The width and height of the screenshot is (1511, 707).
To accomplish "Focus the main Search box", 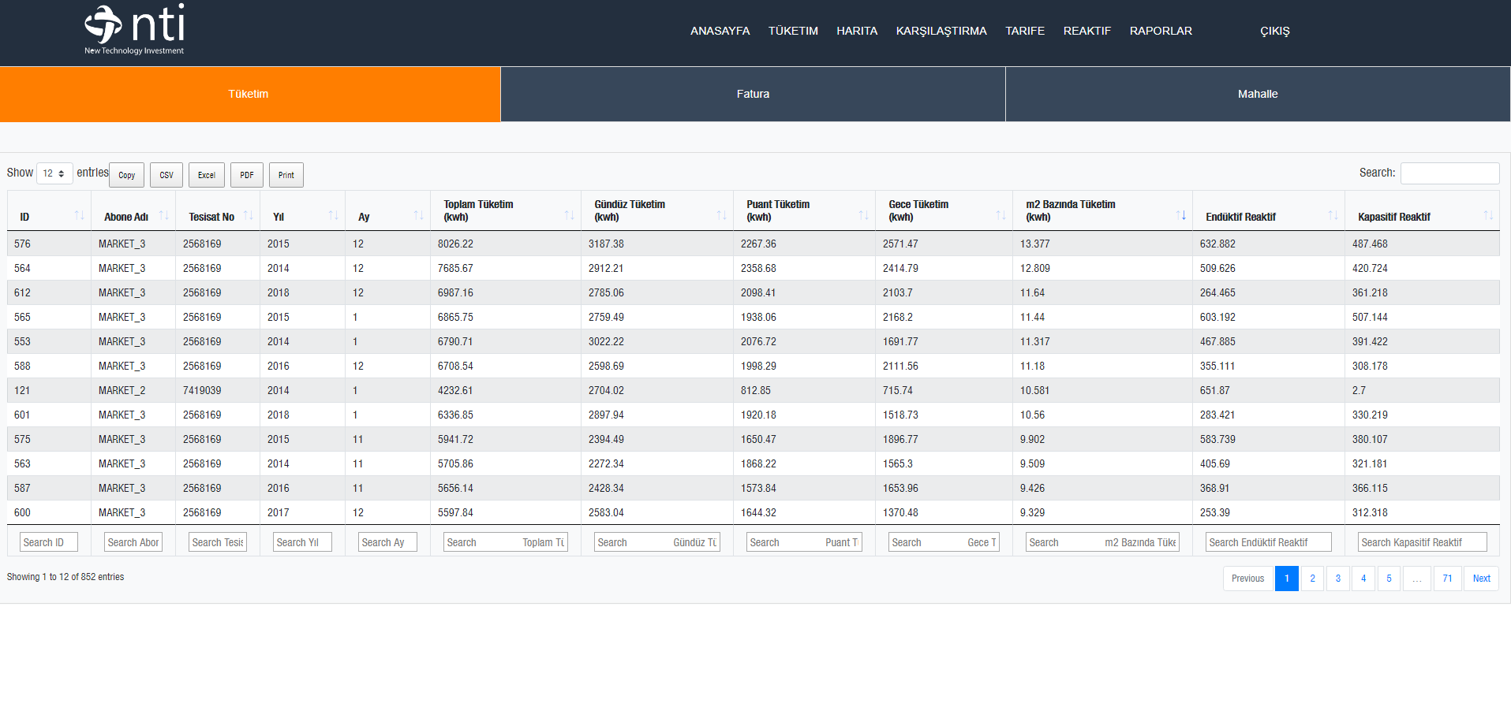I will tap(1449, 173).
